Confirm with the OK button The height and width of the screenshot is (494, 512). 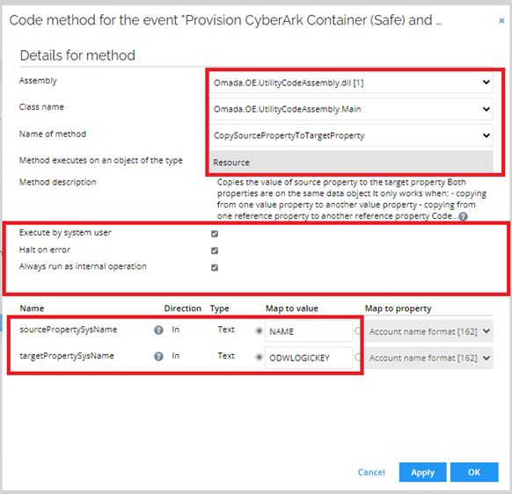click(474, 472)
